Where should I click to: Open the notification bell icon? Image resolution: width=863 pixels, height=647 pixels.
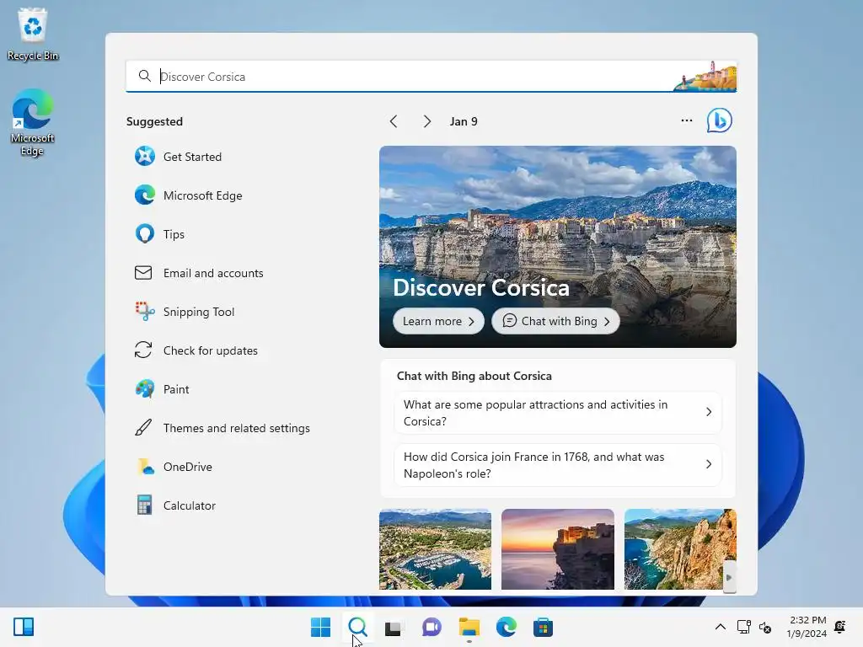tap(840, 627)
